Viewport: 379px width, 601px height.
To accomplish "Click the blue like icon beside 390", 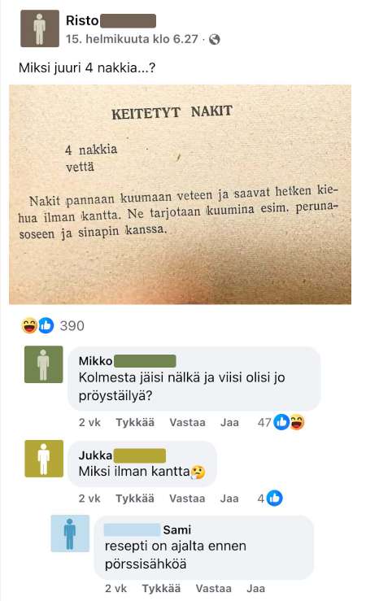I will pyautogui.click(x=46, y=325).
